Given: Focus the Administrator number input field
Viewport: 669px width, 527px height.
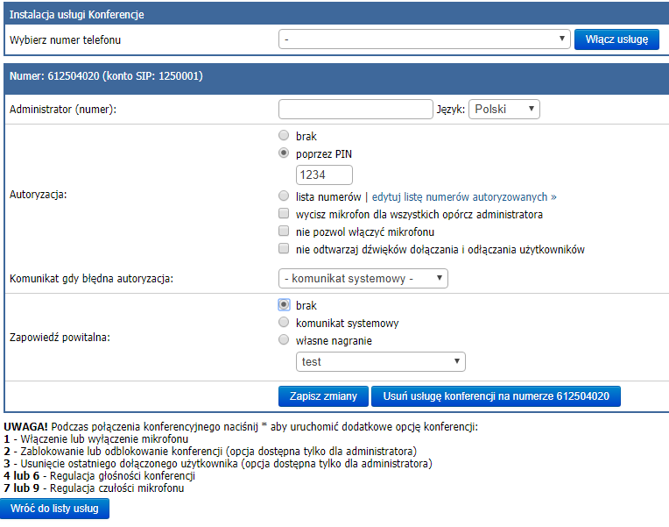Looking at the screenshot, I should point(356,110).
